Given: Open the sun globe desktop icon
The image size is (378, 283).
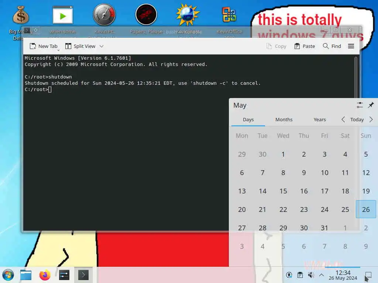Looking at the screenshot, I should [x=188, y=14].
